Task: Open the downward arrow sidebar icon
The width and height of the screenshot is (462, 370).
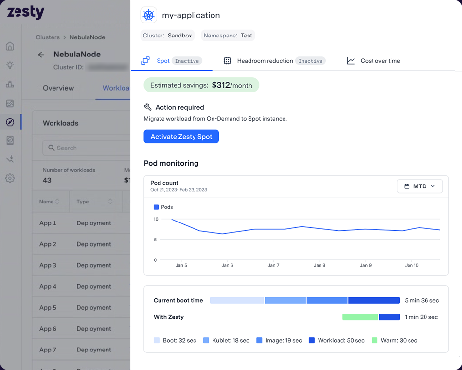Action: pos(10,159)
